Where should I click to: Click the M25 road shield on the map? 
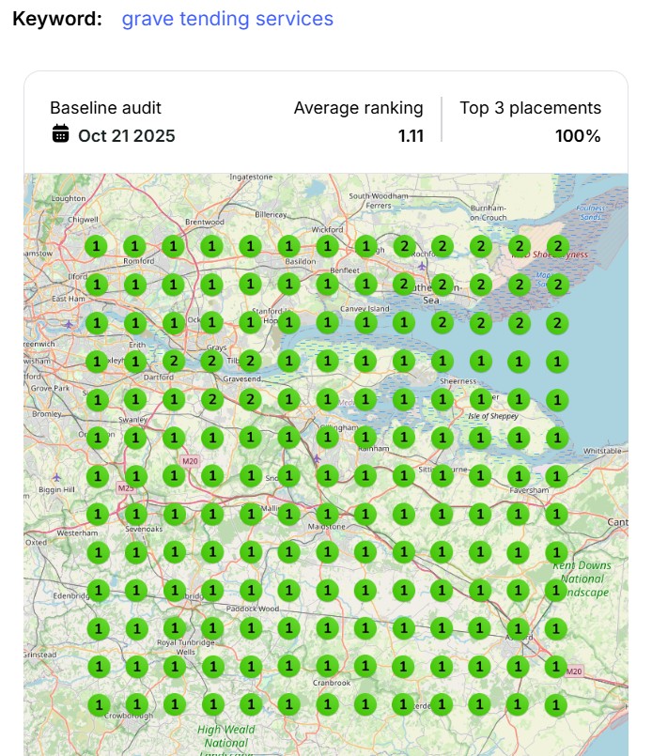tap(125, 488)
